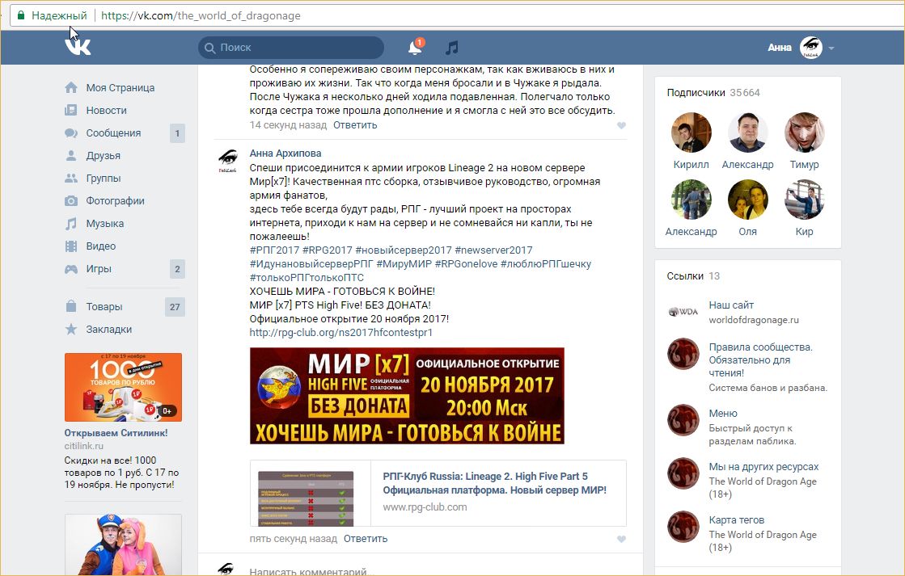The image size is (905, 576).
Task: Open Закладки sidebar link
Action: (x=108, y=330)
